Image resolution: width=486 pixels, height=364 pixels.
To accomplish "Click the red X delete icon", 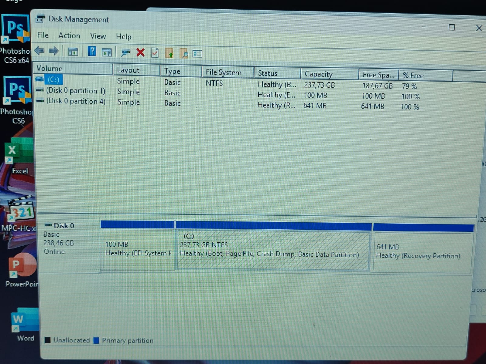I will (x=140, y=52).
